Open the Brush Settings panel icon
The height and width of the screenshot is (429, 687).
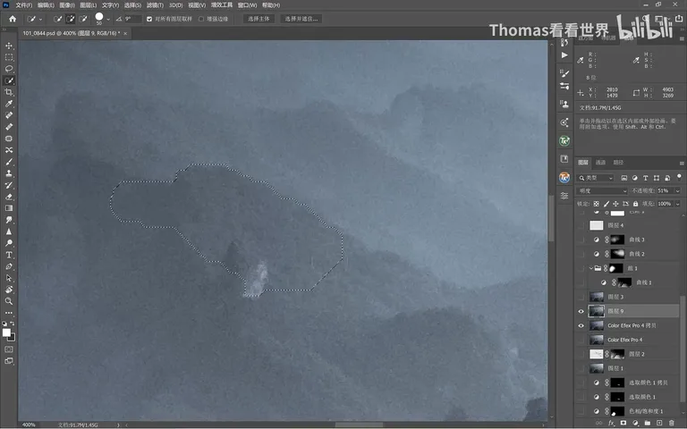pyautogui.click(x=564, y=73)
